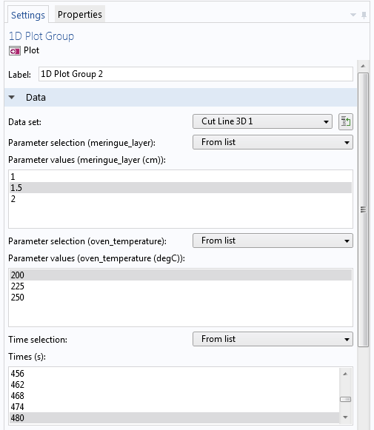Select time 456 in Times list

[x=175, y=374]
